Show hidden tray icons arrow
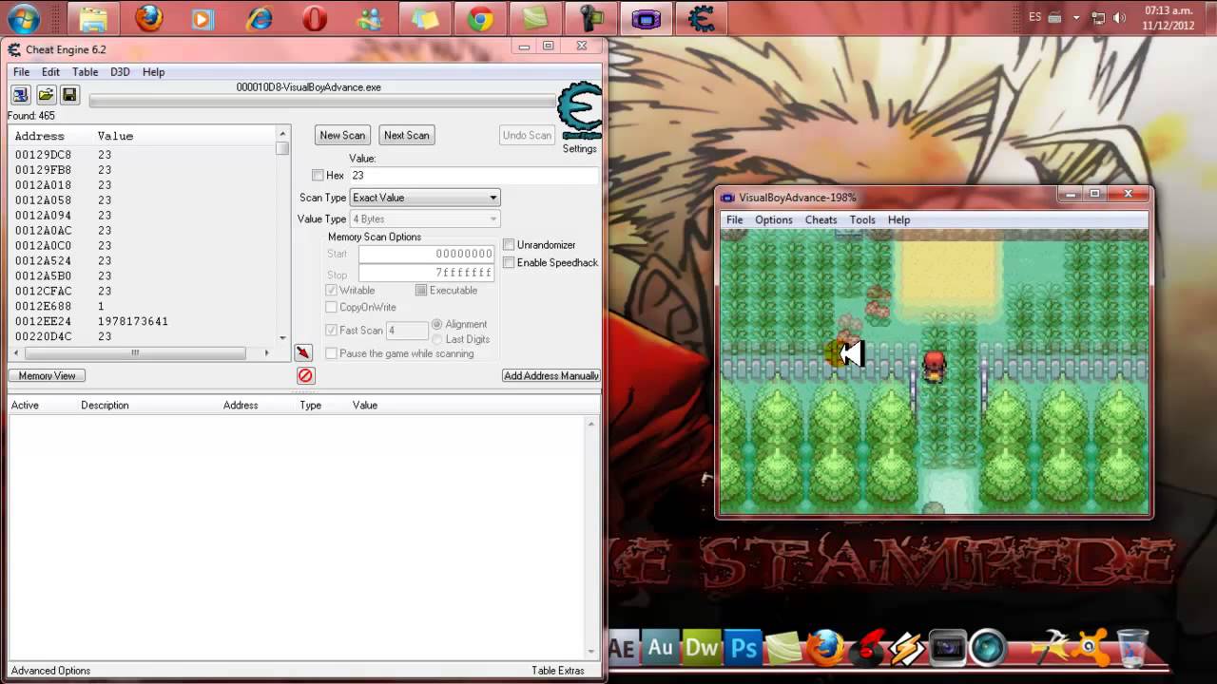This screenshot has height=684, width=1217. point(1076,18)
